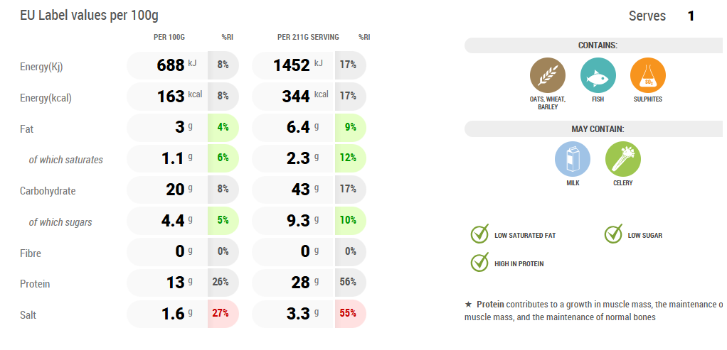
Task: Click the PER 100G column header
Action: click(169, 37)
